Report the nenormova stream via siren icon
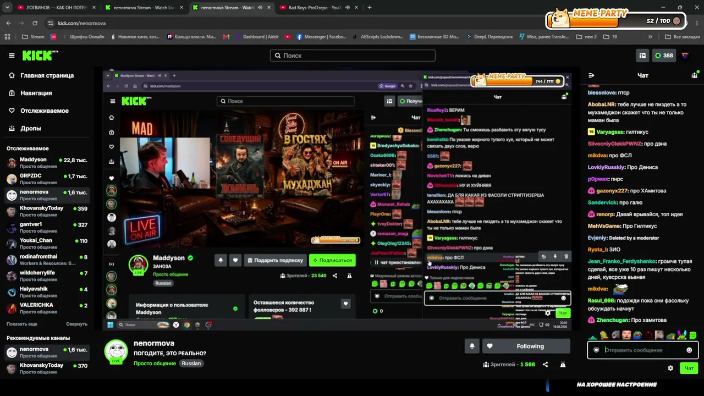The height and width of the screenshot is (396, 704). point(563,365)
